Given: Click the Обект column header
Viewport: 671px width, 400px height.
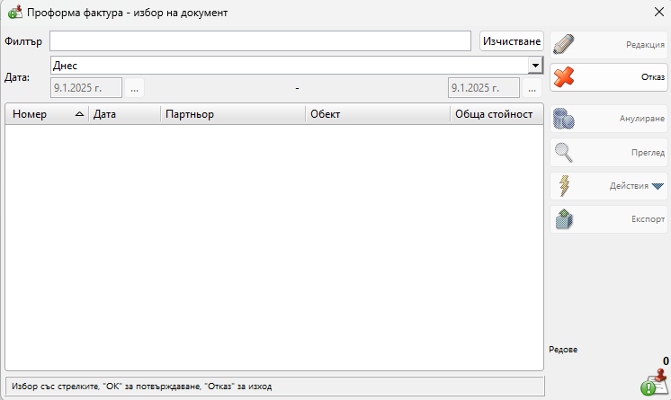Looking at the screenshot, I should [377, 114].
